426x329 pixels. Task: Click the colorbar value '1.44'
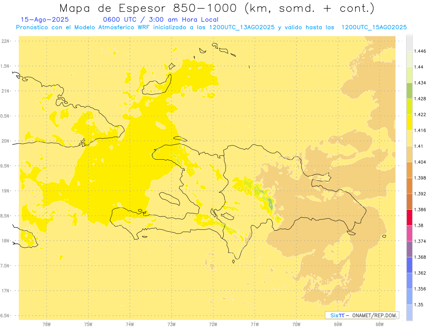click(419, 67)
